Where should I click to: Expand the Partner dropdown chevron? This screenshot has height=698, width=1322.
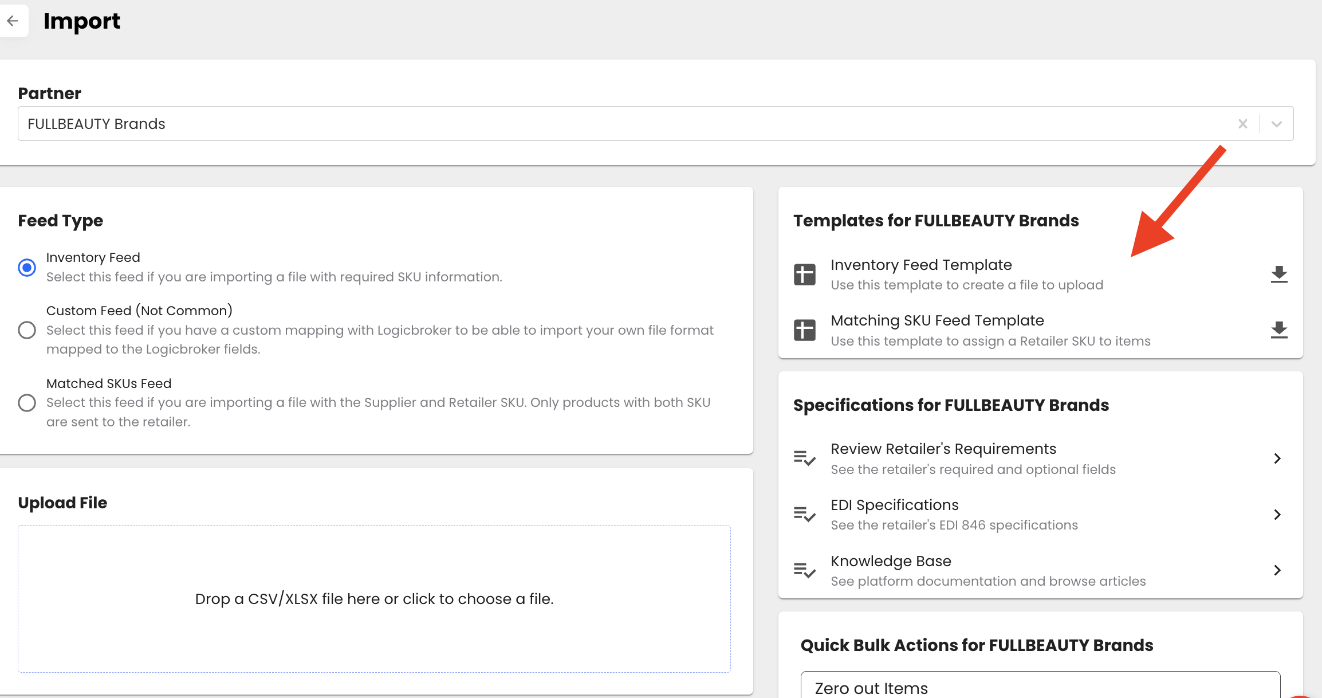[x=1276, y=124]
